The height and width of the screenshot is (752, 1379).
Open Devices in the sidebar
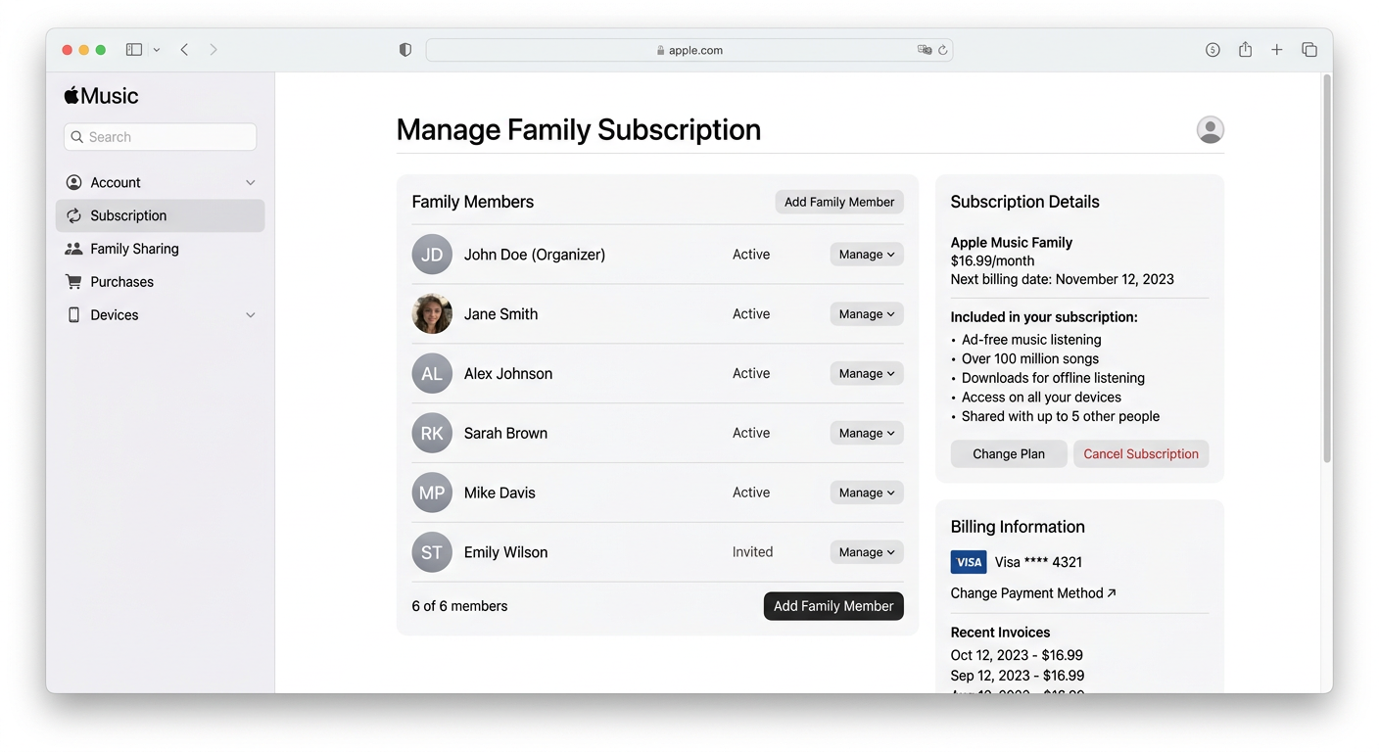[161, 315]
